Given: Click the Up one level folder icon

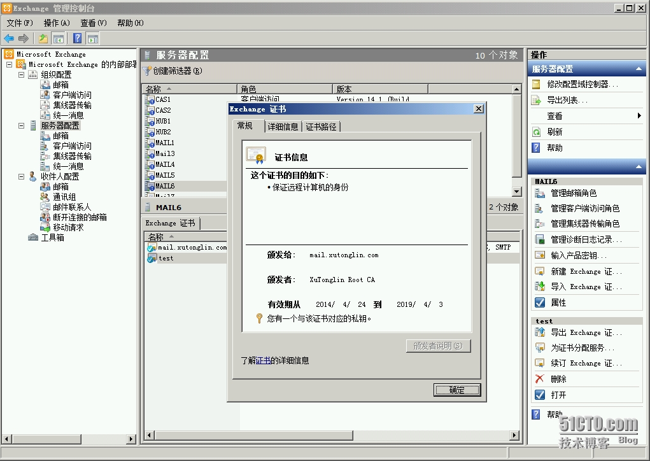Looking at the screenshot, I should 43,39.
